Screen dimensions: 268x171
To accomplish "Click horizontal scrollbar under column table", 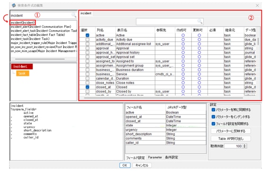I will 164,98.
